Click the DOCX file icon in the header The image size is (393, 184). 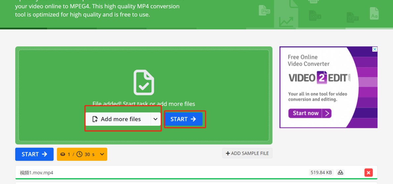click(x=315, y=16)
